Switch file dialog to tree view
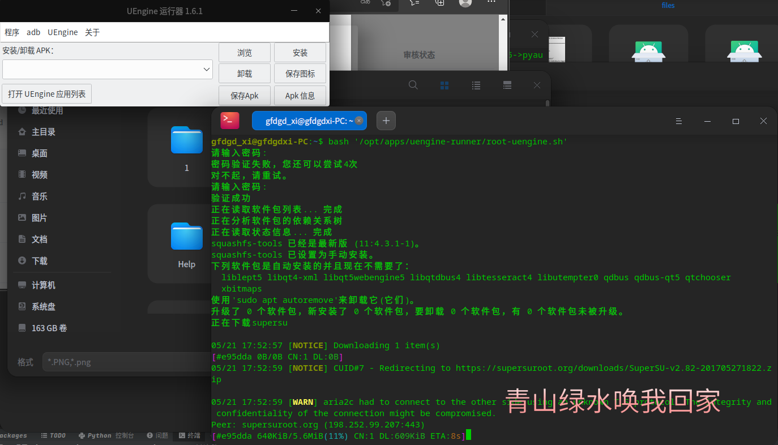Viewport: 778px width, 445px height. click(x=508, y=85)
